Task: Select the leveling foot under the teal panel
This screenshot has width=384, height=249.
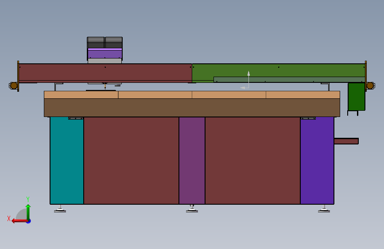Action: click(x=60, y=209)
